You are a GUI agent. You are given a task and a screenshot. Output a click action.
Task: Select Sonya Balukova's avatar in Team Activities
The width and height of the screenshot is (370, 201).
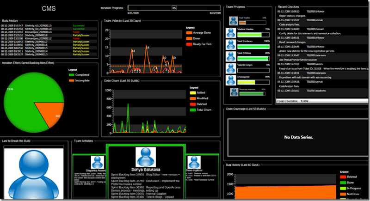click(x=146, y=157)
